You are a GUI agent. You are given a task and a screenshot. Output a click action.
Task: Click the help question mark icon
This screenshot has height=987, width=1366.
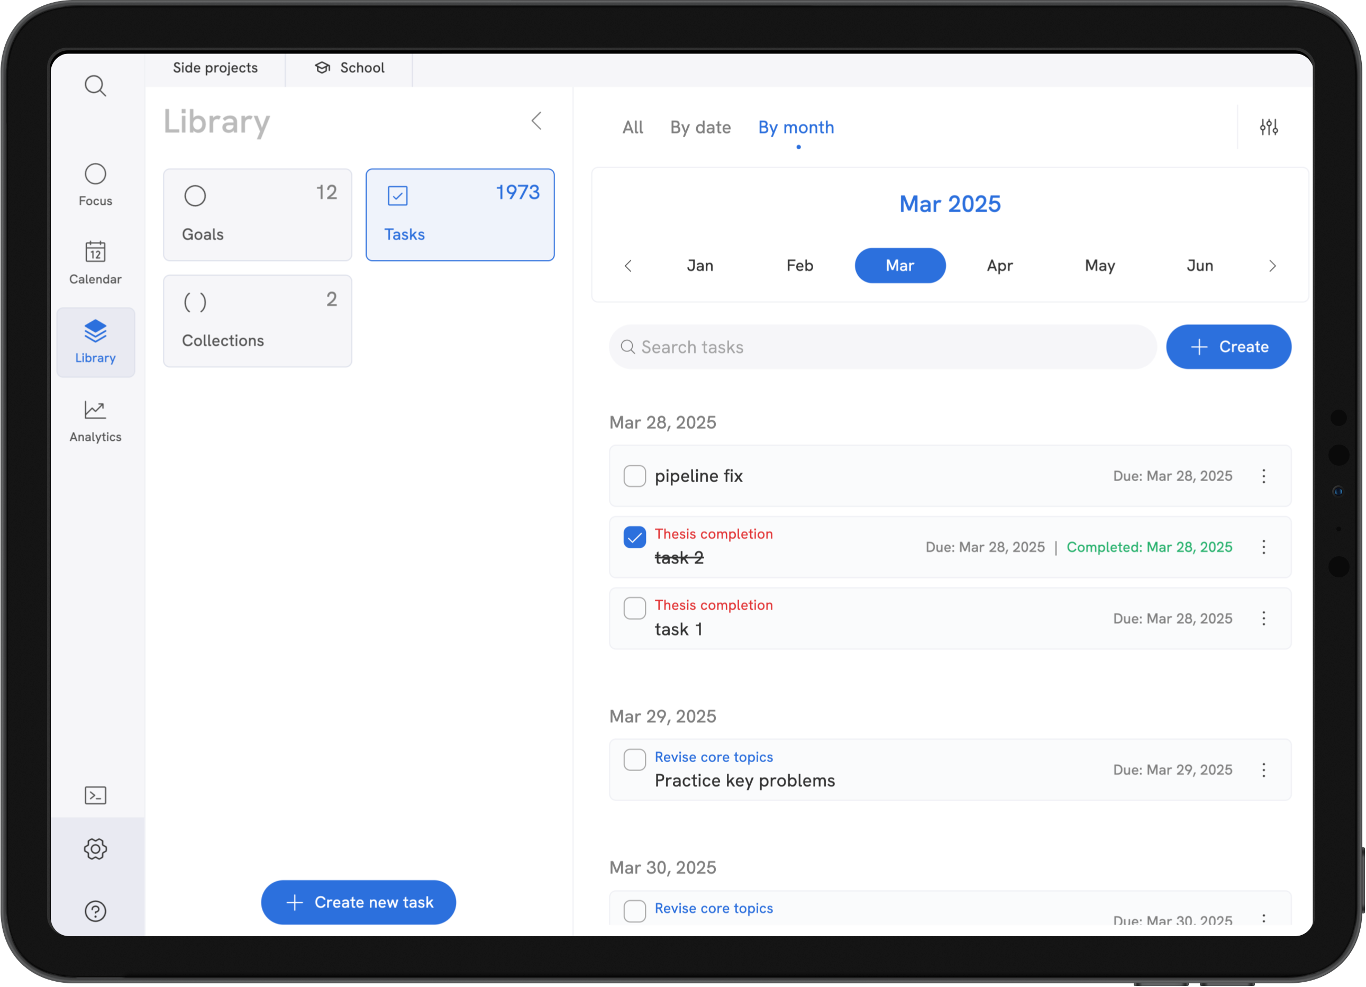tap(95, 910)
